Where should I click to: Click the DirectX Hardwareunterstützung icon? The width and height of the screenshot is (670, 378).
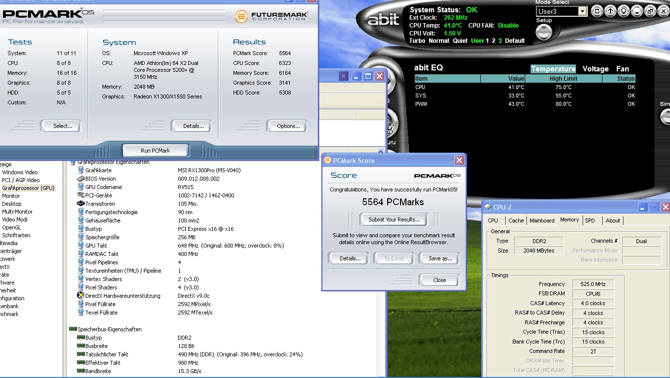pos(81,295)
